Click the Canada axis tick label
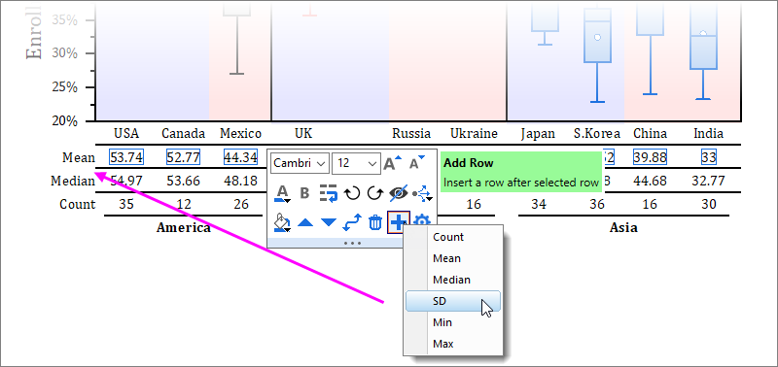The width and height of the screenshot is (778, 367). pyautogui.click(x=184, y=133)
